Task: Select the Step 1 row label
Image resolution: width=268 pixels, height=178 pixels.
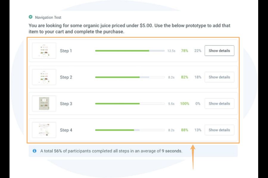Action: [66, 51]
